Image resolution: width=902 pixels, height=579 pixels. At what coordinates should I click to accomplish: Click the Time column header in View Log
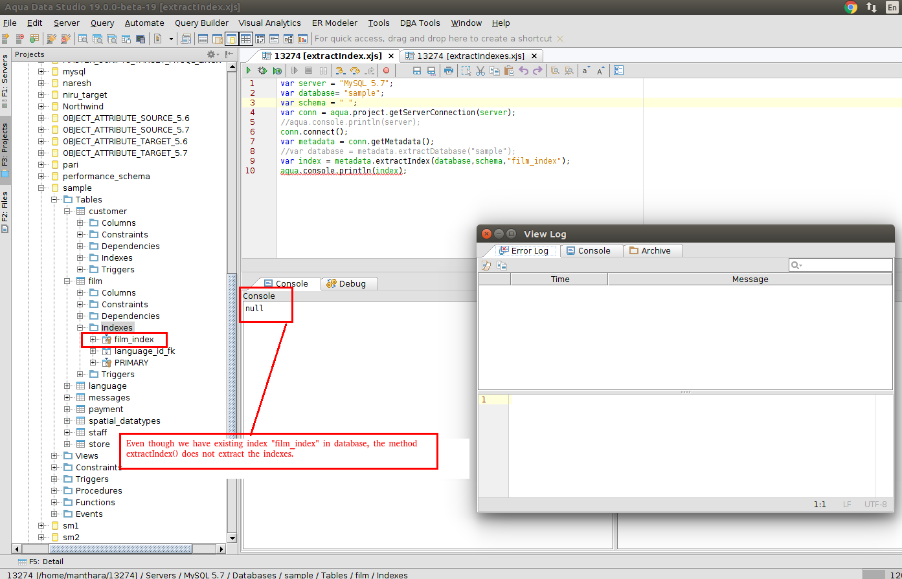coord(559,279)
